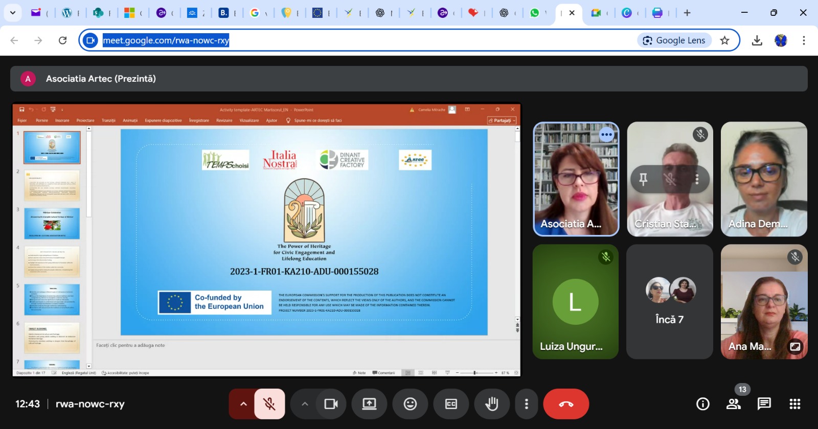Open more options three-dot menu
The height and width of the screenshot is (429, 818).
[526, 404]
